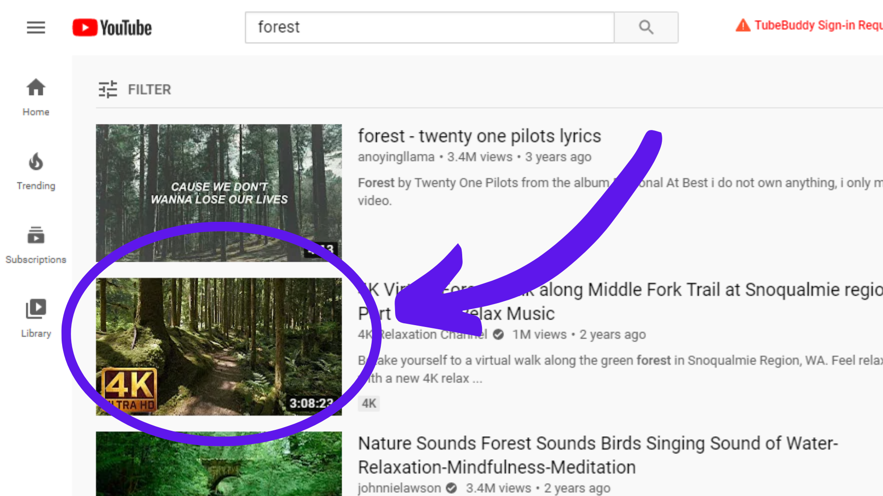Open Subscriptions in the sidebar
The width and height of the screenshot is (883, 496).
36,245
